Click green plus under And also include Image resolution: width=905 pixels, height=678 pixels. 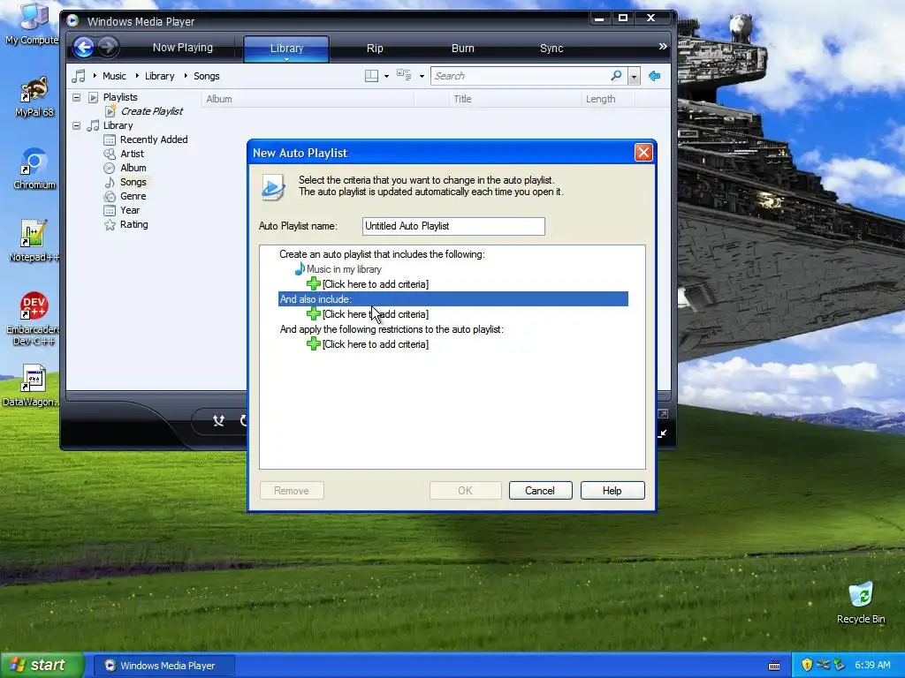coord(314,313)
